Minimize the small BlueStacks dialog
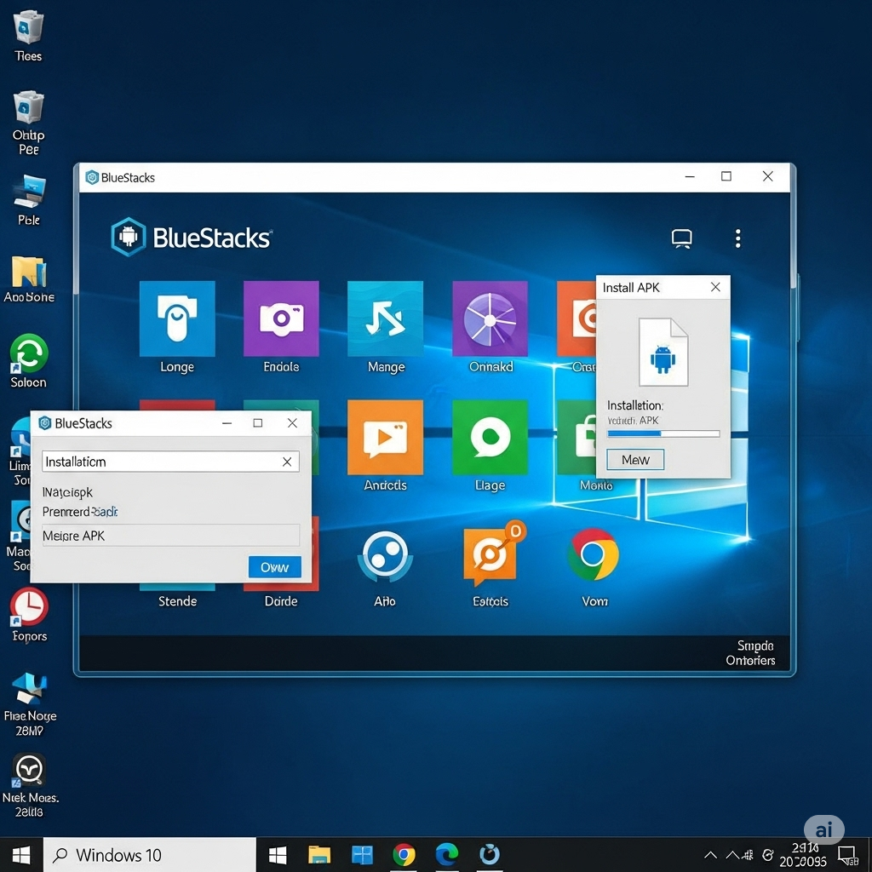This screenshot has width=872, height=872. (x=227, y=423)
